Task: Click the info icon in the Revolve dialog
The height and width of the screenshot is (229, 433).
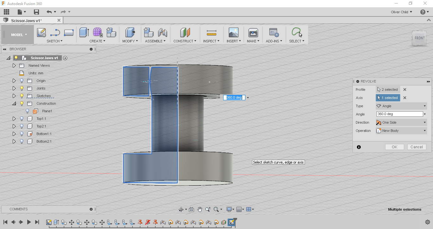Action: (359, 147)
